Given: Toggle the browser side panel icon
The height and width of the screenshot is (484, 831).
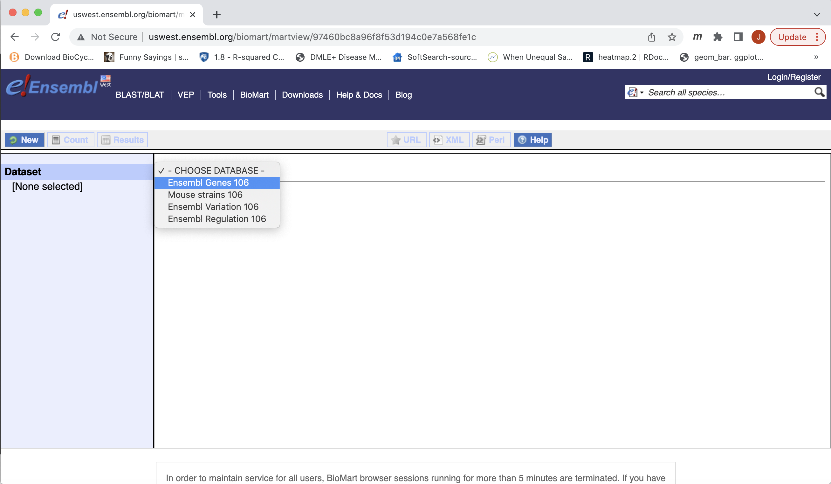Looking at the screenshot, I should pos(738,37).
